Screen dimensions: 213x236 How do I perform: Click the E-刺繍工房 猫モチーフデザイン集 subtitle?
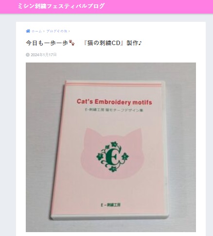pos(114,110)
